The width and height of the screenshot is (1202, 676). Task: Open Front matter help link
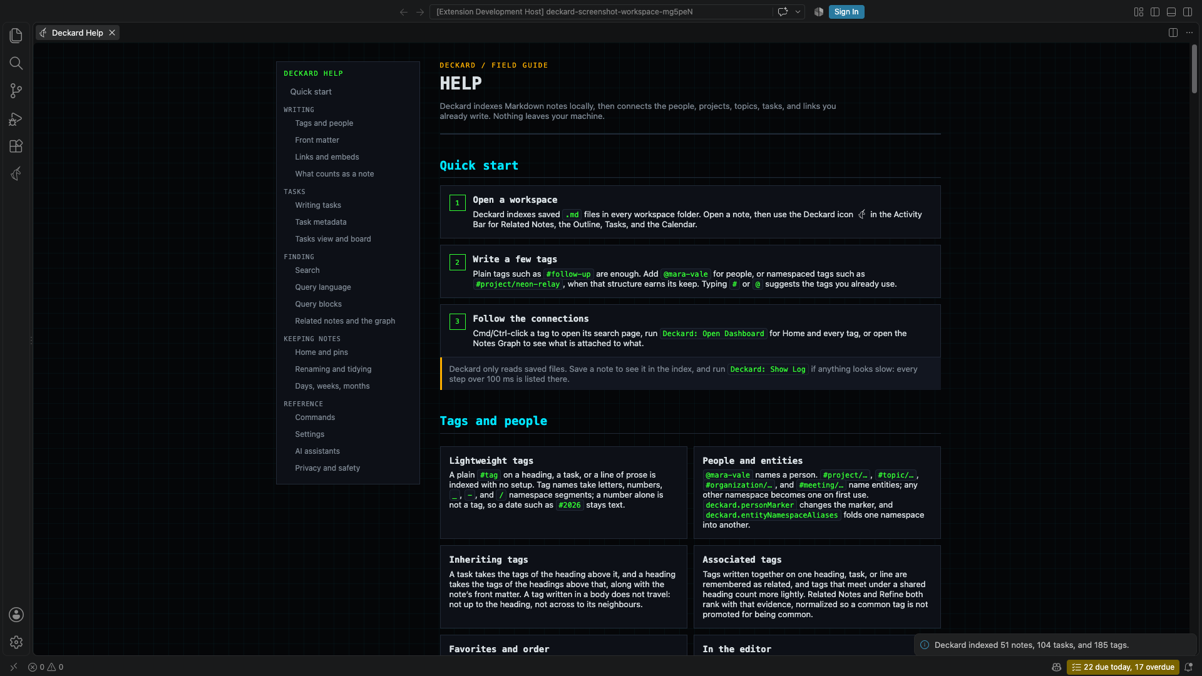pyautogui.click(x=317, y=140)
